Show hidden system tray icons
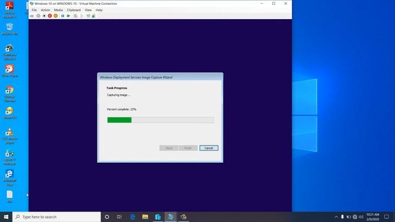 tap(336, 216)
